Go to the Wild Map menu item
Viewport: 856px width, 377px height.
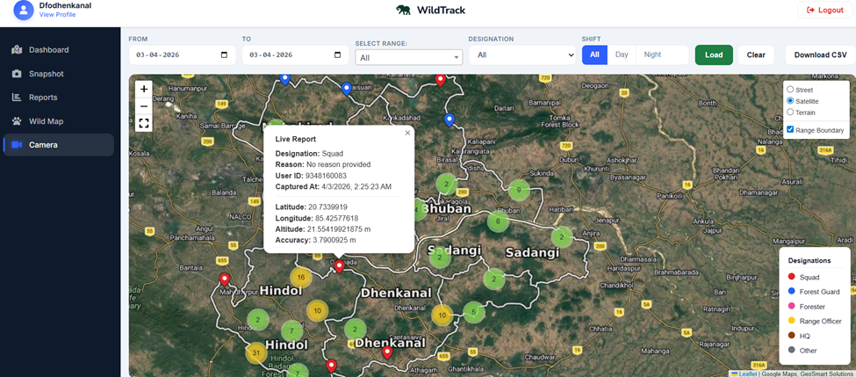coord(59,121)
